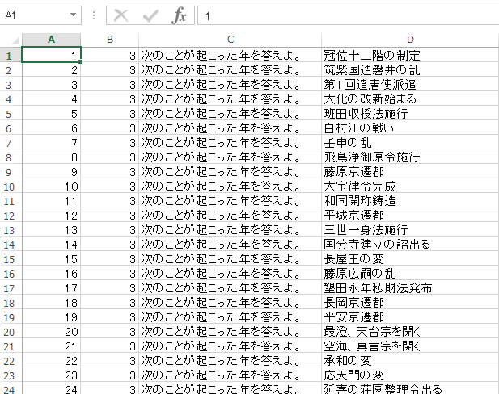Select row 20 header
Image resolution: width=499 pixels, height=394 pixels.
(x=10, y=331)
